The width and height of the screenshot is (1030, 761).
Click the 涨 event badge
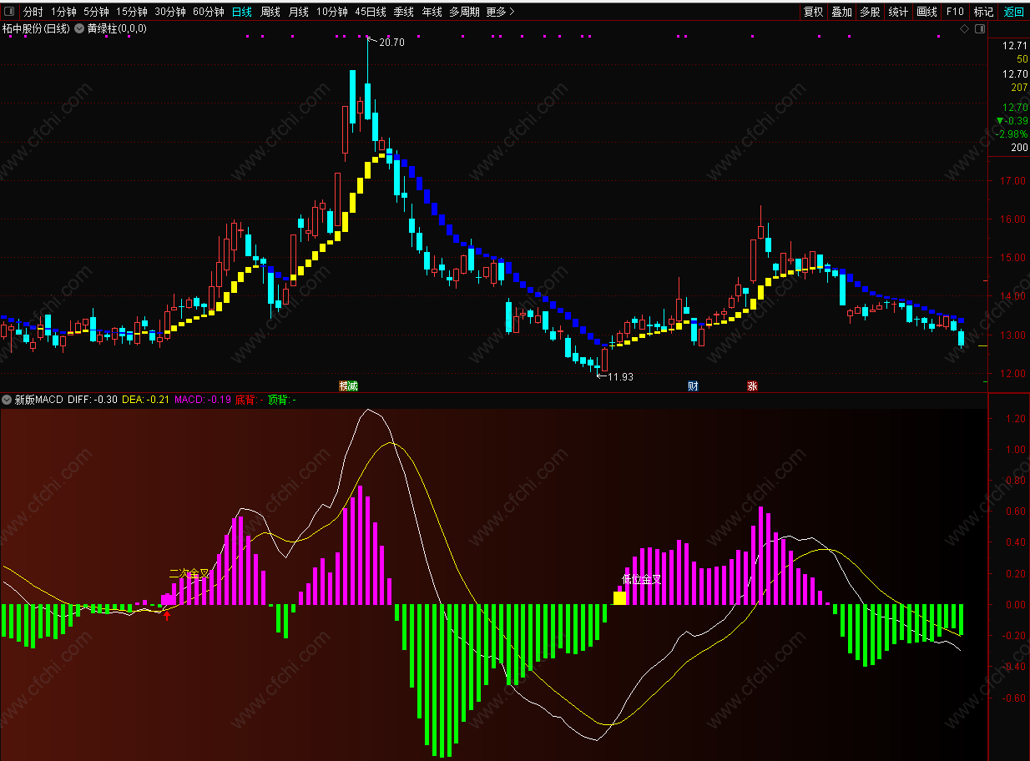coord(752,386)
